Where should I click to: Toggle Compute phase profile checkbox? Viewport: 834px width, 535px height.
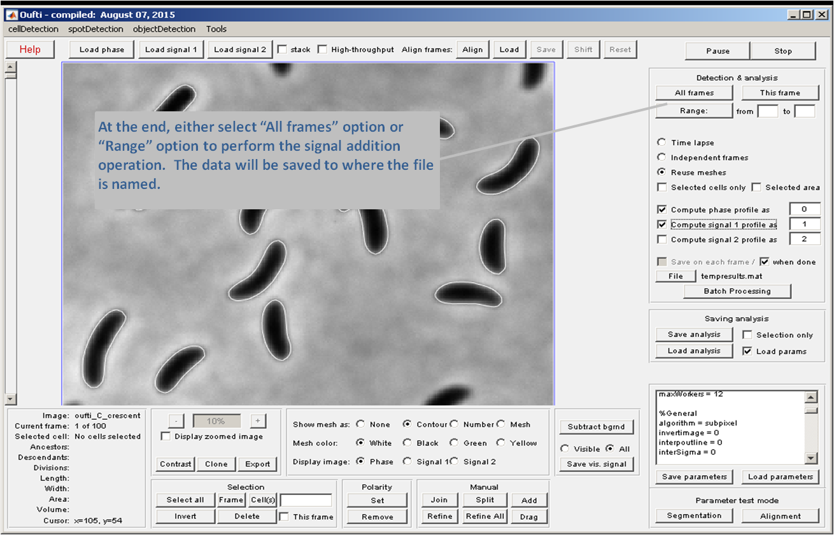coord(662,209)
